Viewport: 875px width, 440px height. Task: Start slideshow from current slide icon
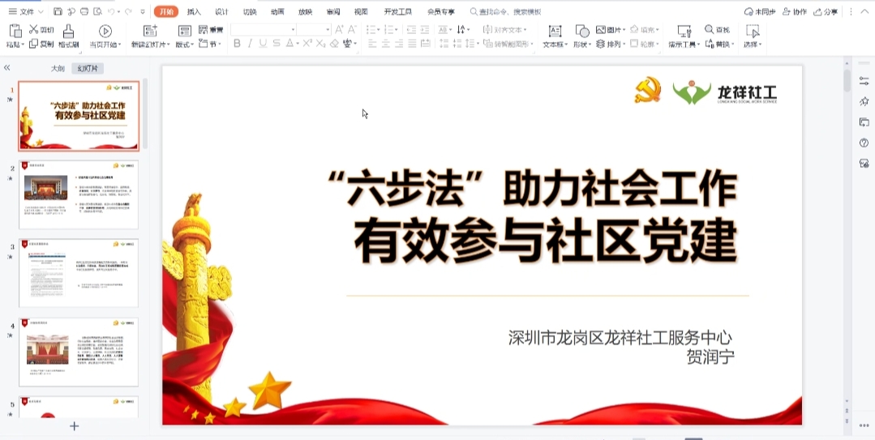click(105, 30)
